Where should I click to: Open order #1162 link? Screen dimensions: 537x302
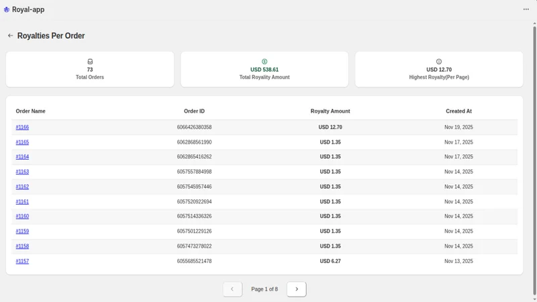[22, 187]
